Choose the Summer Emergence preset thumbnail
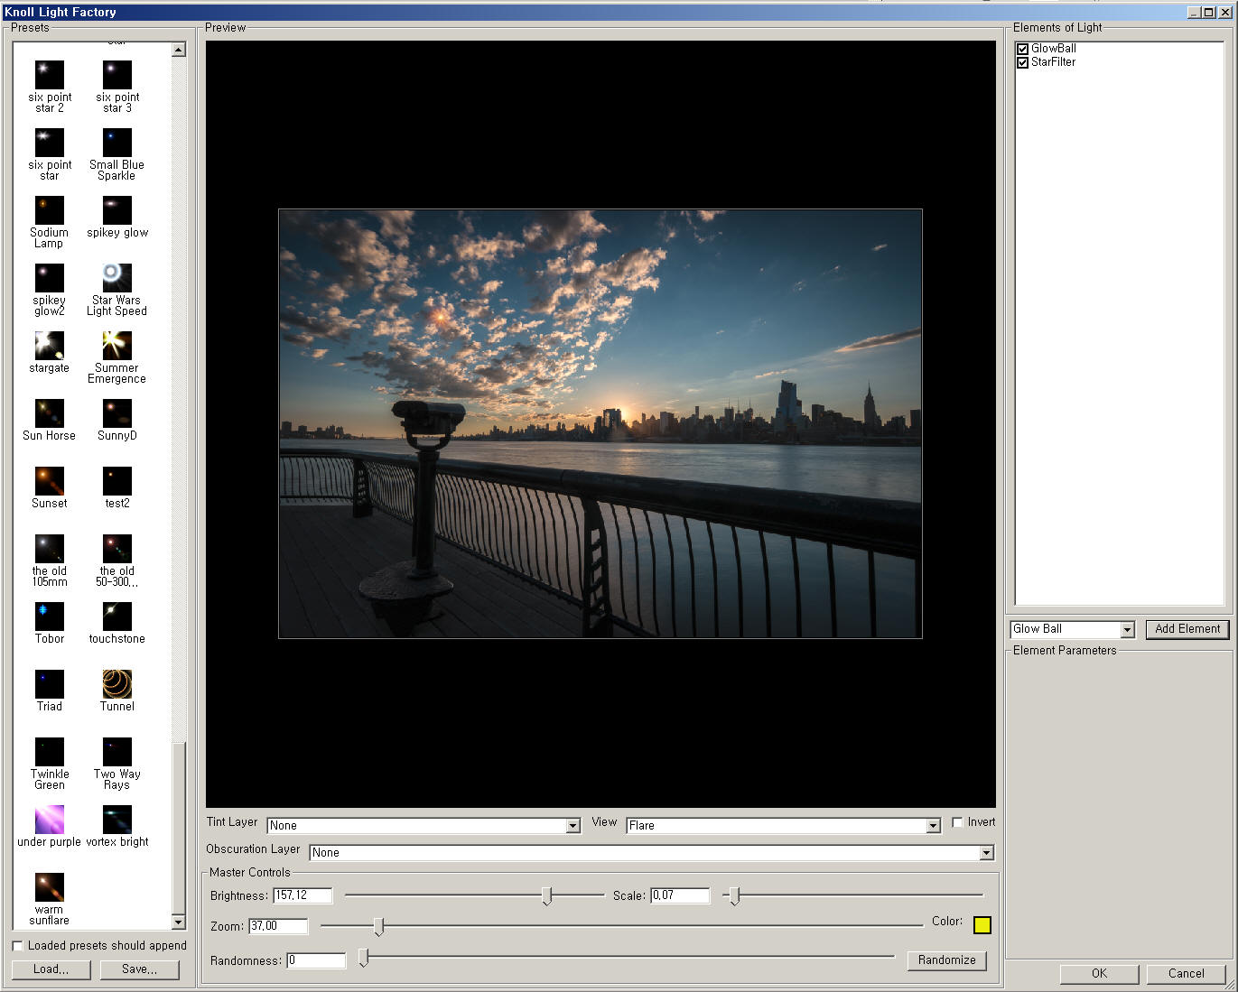Image resolution: width=1238 pixels, height=992 pixels. click(116, 346)
